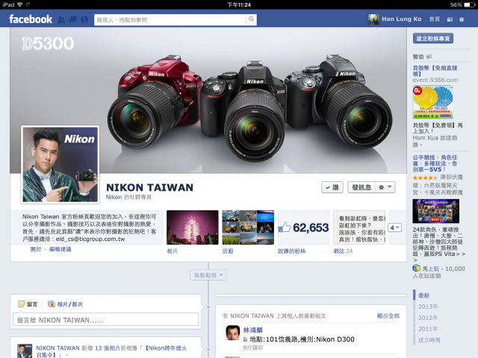This screenshot has height=358, width=478.
Task: Open the 62,653 likes tile
Action: tap(304, 227)
